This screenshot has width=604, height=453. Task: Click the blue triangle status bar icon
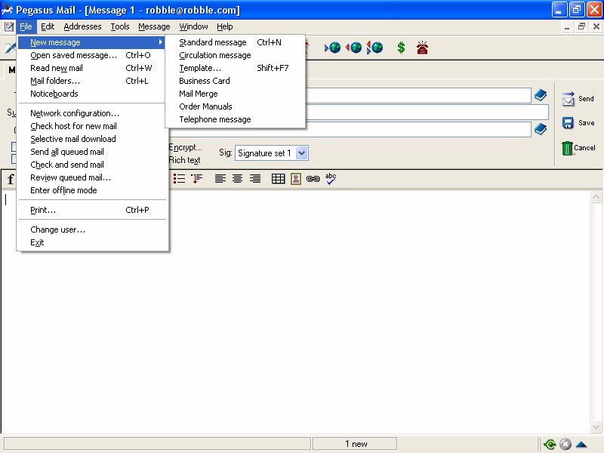[581, 445]
